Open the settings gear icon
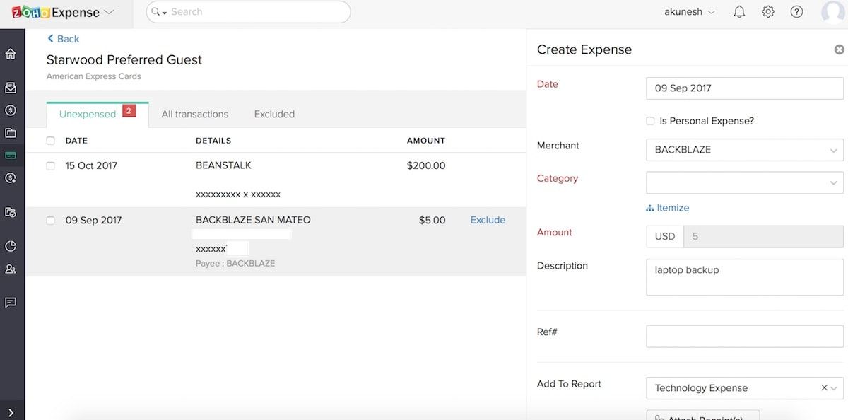 click(x=768, y=12)
